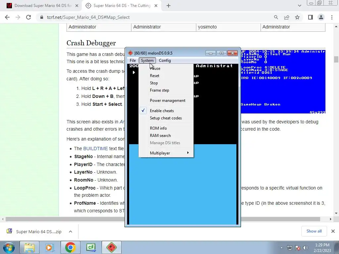Viewport: 339px width, 254px height.
Task: Open the Windows Start menu
Action: 9,247
